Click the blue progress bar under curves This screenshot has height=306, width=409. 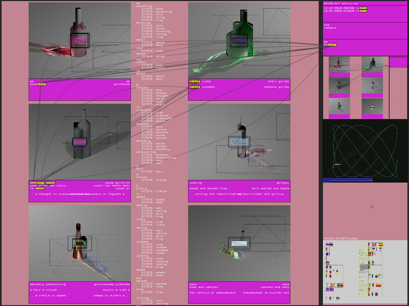coord(348,180)
